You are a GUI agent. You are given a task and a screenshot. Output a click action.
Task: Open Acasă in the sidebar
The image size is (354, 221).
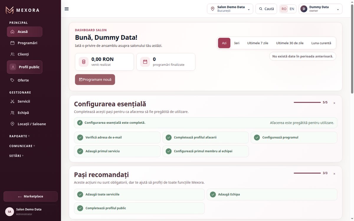(24, 32)
